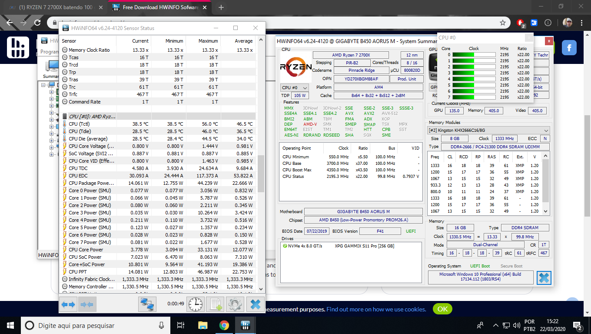Open the Memory Modules Kingston dropdown
This screenshot has width=591, height=334.
pyautogui.click(x=489, y=130)
